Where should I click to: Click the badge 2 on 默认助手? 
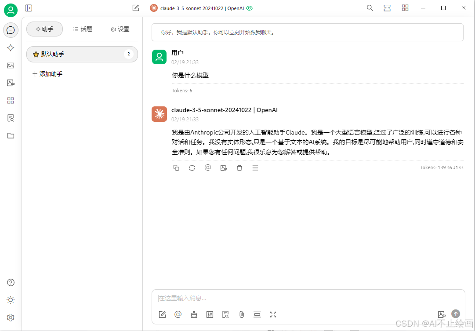tap(129, 54)
